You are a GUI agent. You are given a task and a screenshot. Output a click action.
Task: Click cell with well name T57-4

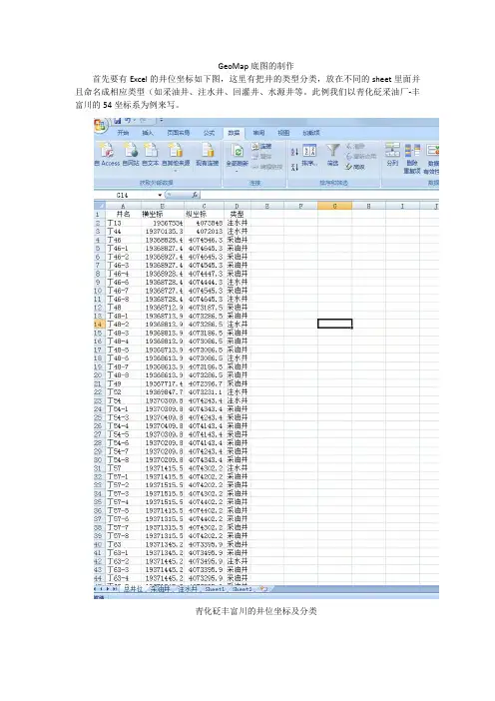(123, 502)
